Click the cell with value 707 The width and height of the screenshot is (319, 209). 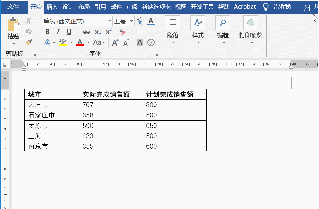pos(111,105)
